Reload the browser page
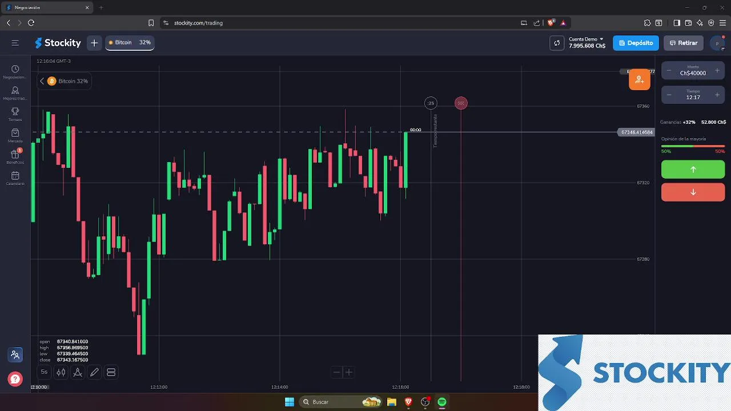The height and width of the screenshot is (411, 731). point(31,23)
